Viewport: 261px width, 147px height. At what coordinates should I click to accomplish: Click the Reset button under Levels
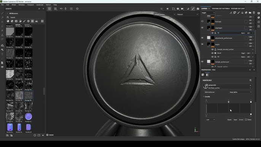[229, 120]
